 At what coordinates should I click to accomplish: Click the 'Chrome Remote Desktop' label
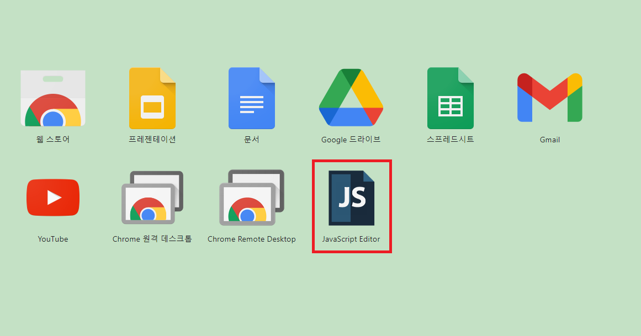point(251,239)
